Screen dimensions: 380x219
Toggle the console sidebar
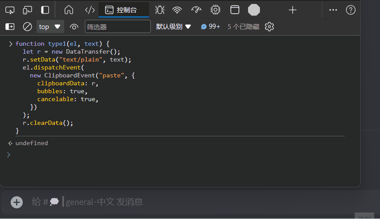[x=10, y=27]
